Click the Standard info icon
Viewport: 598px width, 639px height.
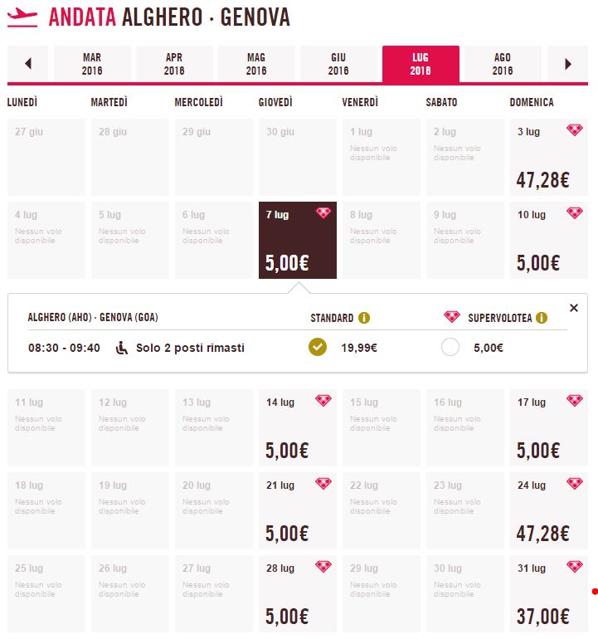(x=364, y=318)
